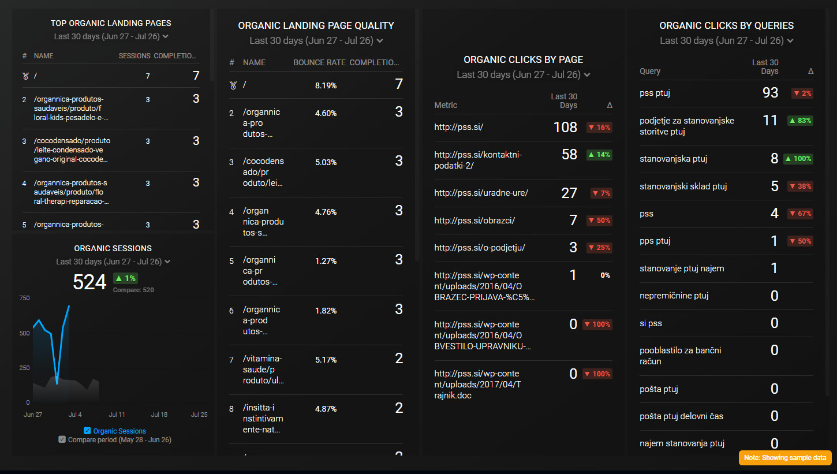This screenshot has width=837, height=474.
Task: Click the green 1% indicator under Organic Sessions
Action: click(125, 278)
